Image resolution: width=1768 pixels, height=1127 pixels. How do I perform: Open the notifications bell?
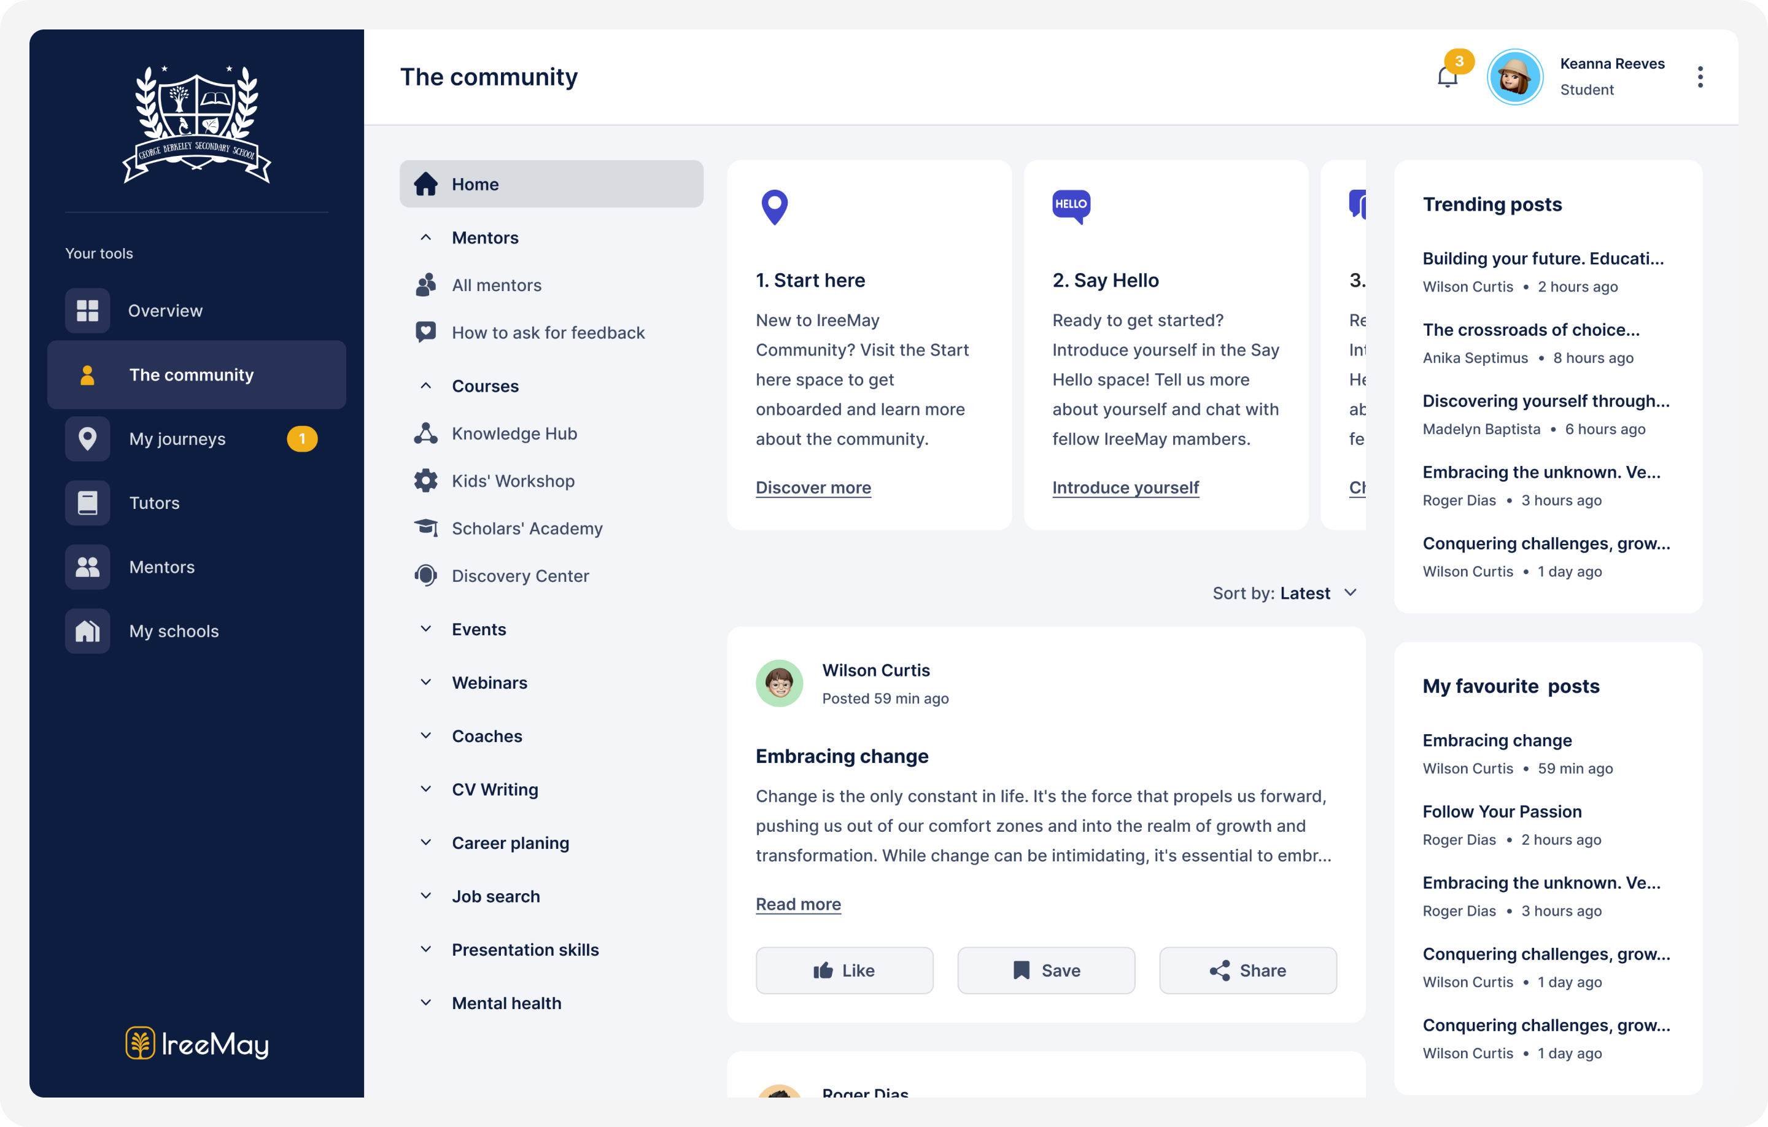tap(1447, 77)
